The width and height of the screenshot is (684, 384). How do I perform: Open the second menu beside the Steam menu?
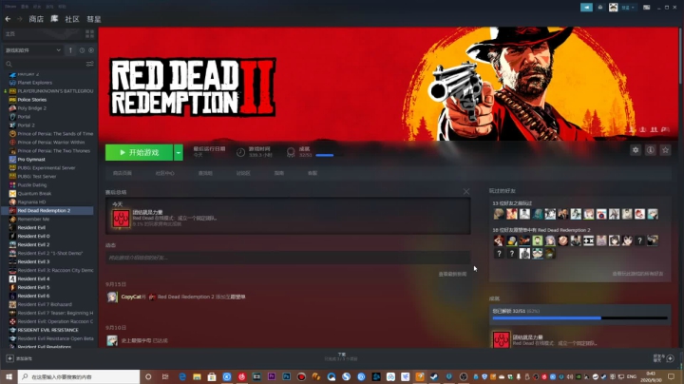(25, 7)
